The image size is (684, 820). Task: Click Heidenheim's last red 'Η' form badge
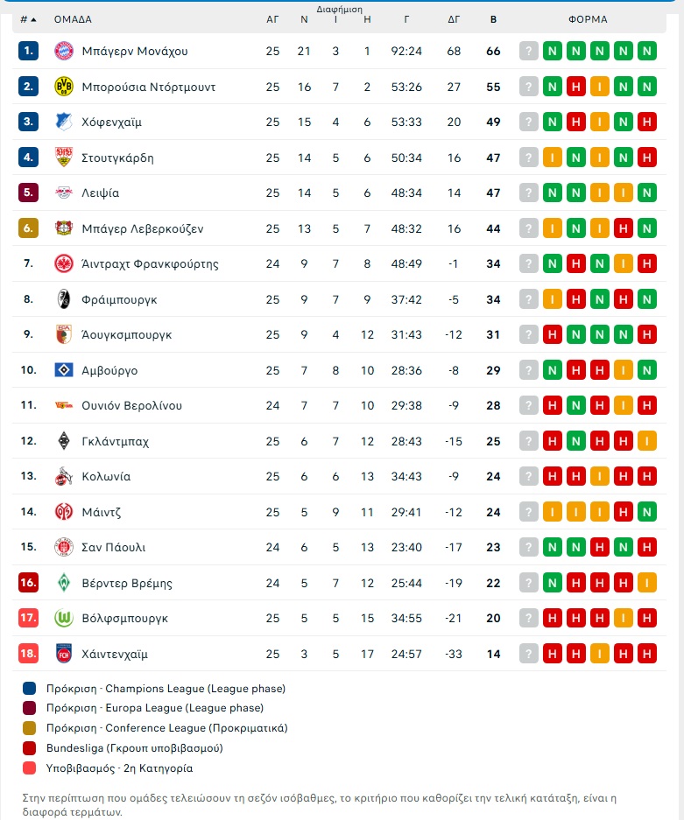click(x=647, y=654)
